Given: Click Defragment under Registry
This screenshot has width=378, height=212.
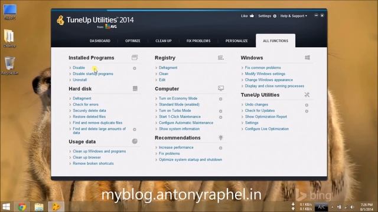Looking at the screenshot, I should click(x=168, y=68).
